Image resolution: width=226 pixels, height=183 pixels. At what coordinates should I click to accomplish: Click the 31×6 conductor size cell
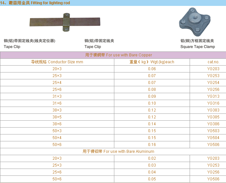(57, 103)
